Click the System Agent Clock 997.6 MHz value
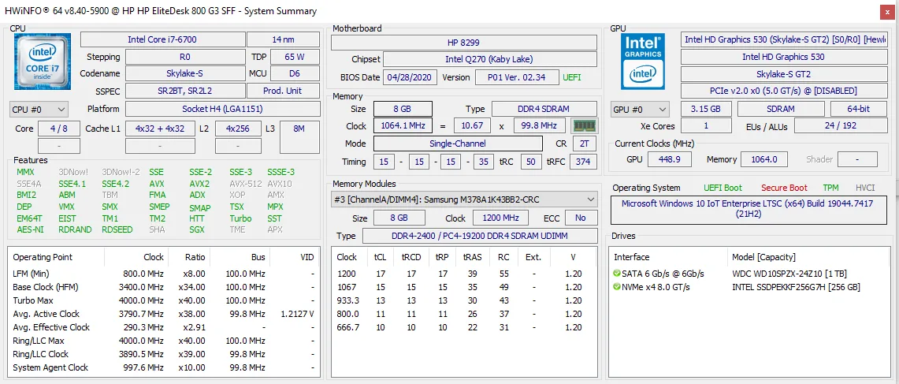Image resolution: width=899 pixels, height=384 pixels. 143,367
